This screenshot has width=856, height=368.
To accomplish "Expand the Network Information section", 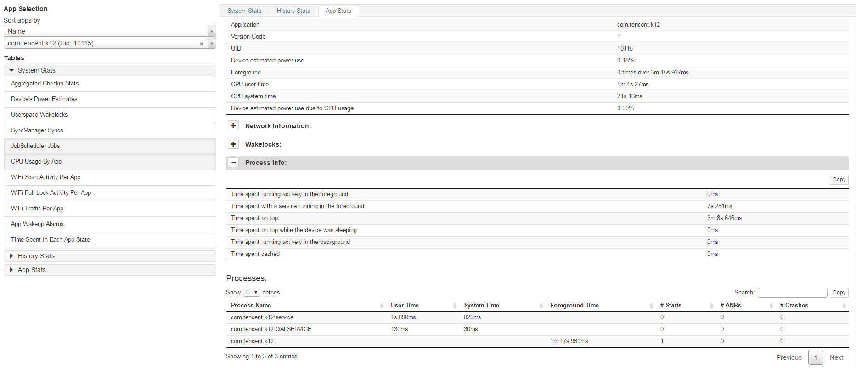I will tap(233, 126).
